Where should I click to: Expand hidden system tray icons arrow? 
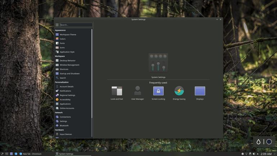[258, 154]
